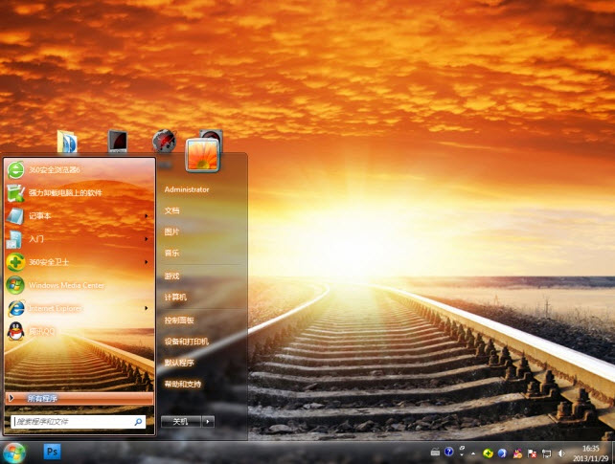
Task: Start Windows Media Center
Action: (x=79, y=285)
